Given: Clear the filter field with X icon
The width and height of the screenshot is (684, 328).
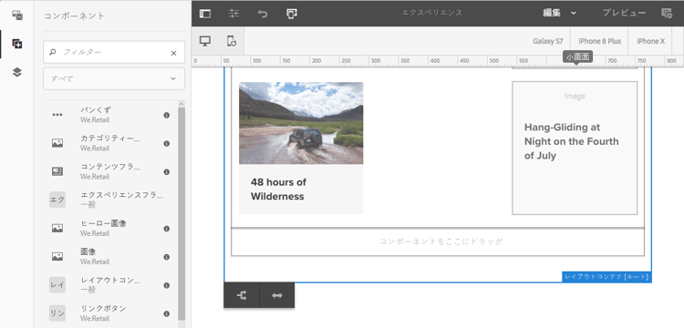Looking at the screenshot, I should (x=173, y=53).
